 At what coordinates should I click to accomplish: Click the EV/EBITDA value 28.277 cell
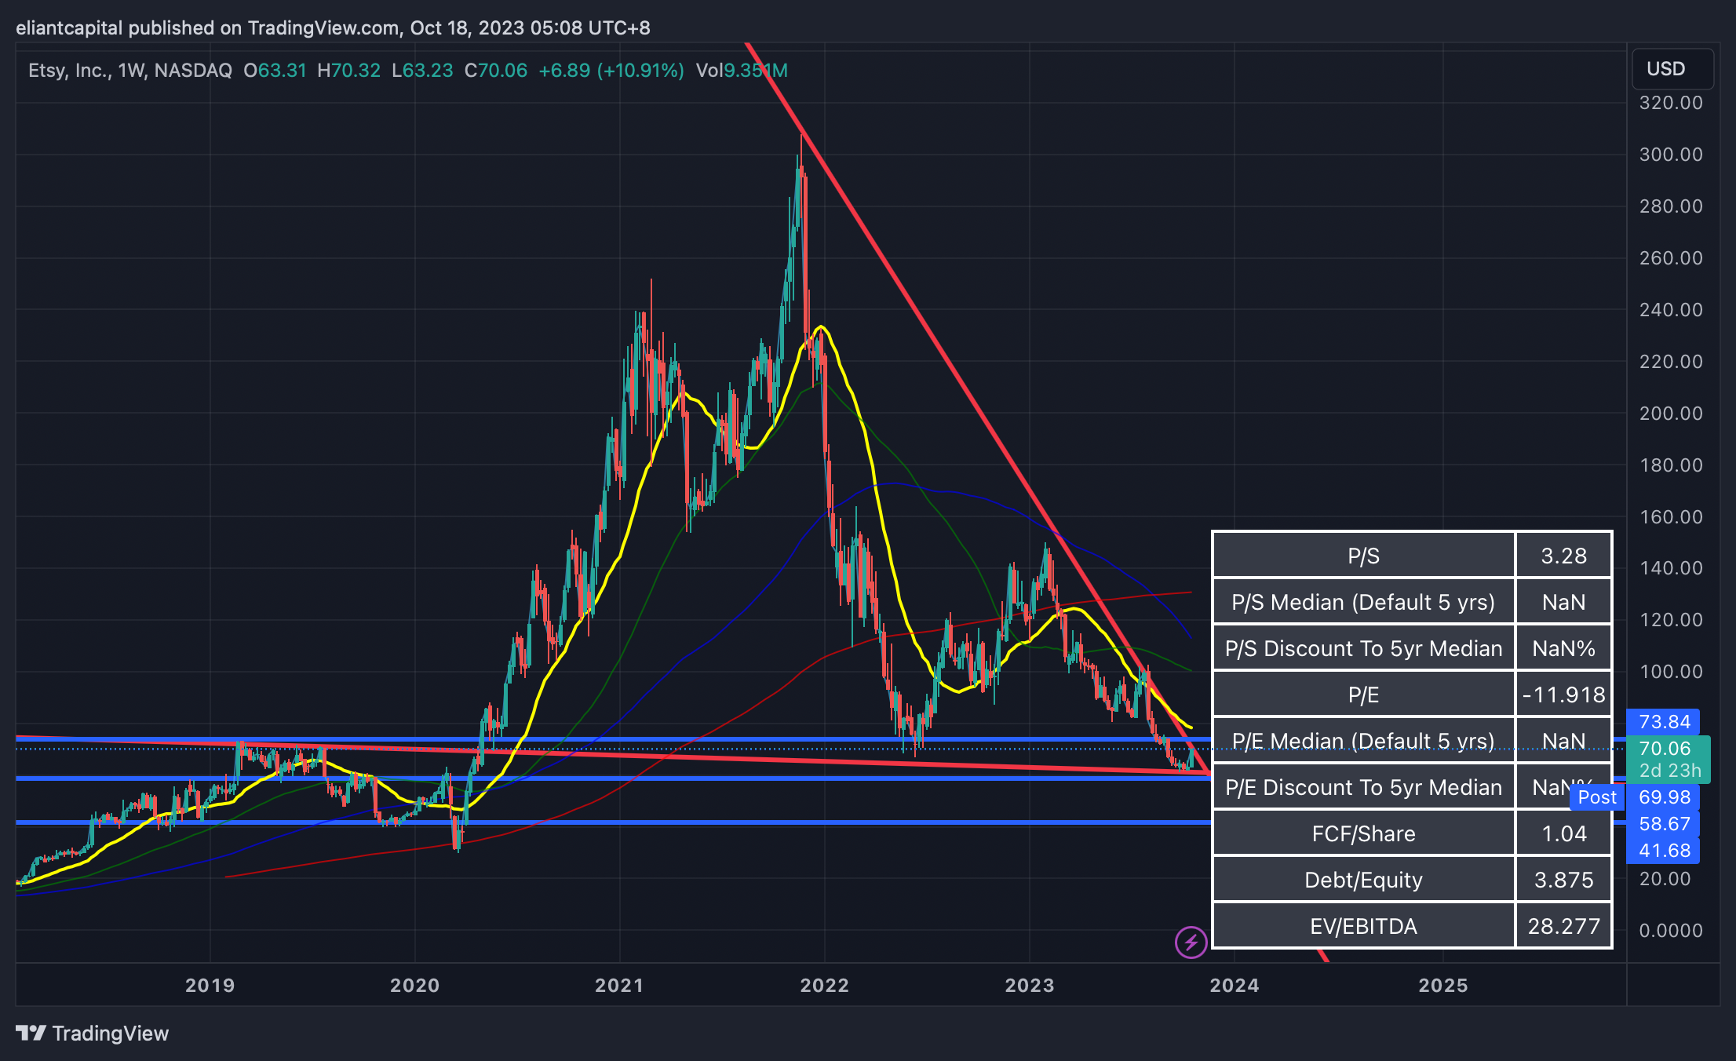point(1563,926)
